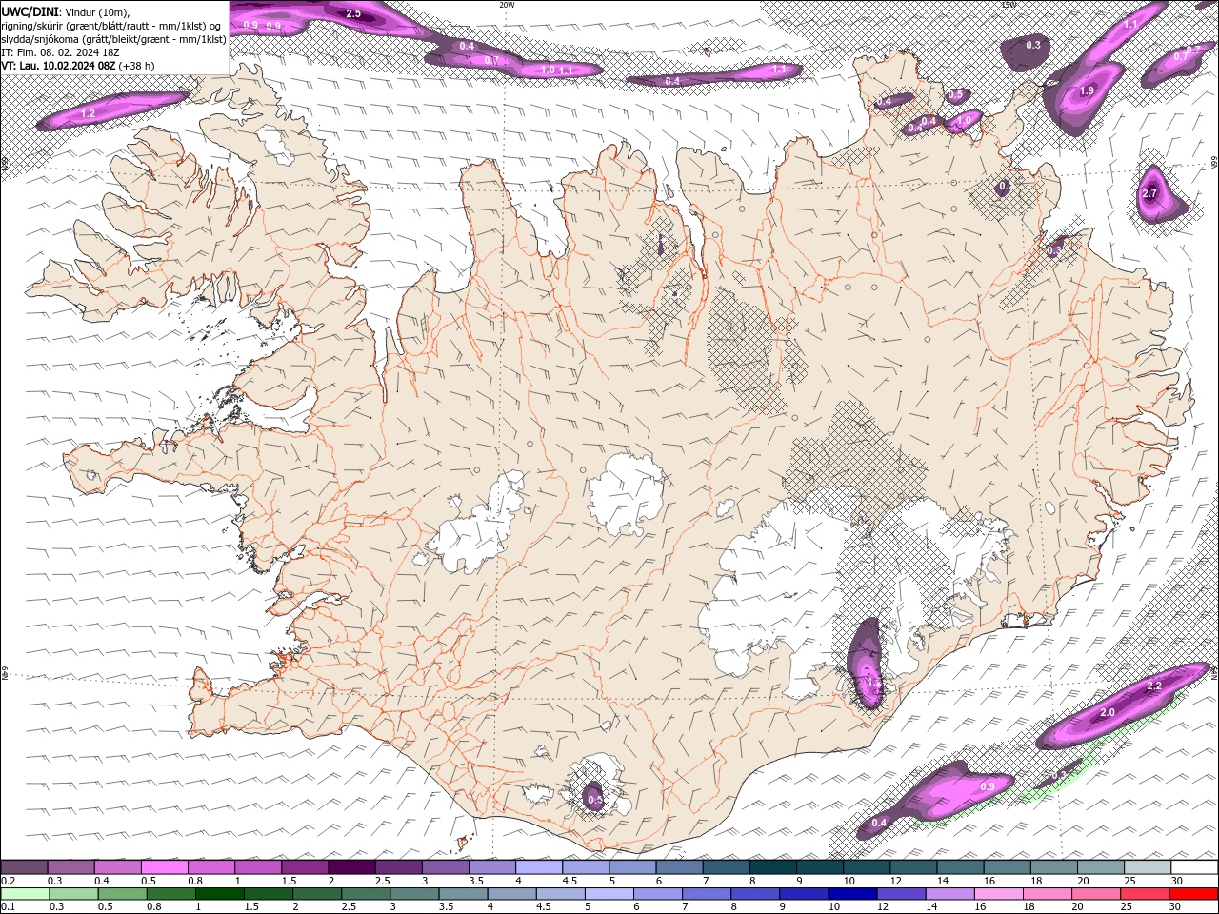Click the 0.5 value on the southern glacier

coord(595,800)
